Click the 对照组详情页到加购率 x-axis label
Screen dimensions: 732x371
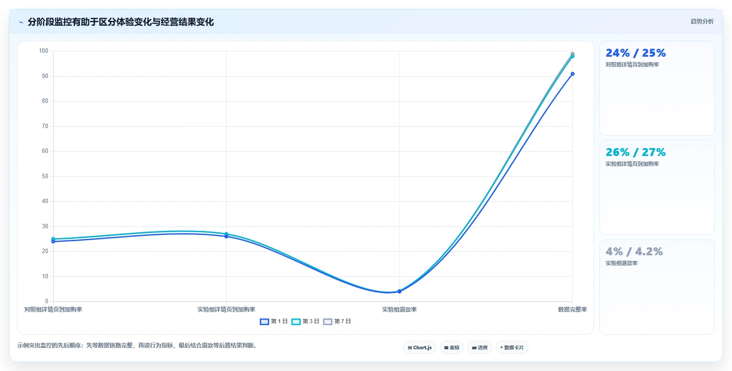53,309
